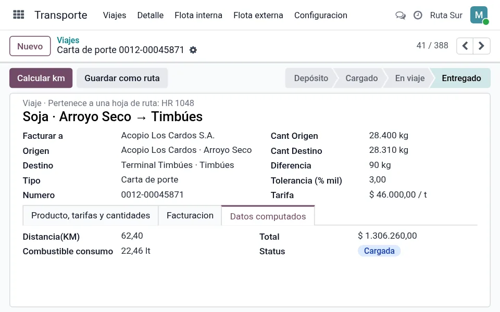The image size is (500, 312).
Task: Set status to En viaje
Action: (x=410, y=78)
